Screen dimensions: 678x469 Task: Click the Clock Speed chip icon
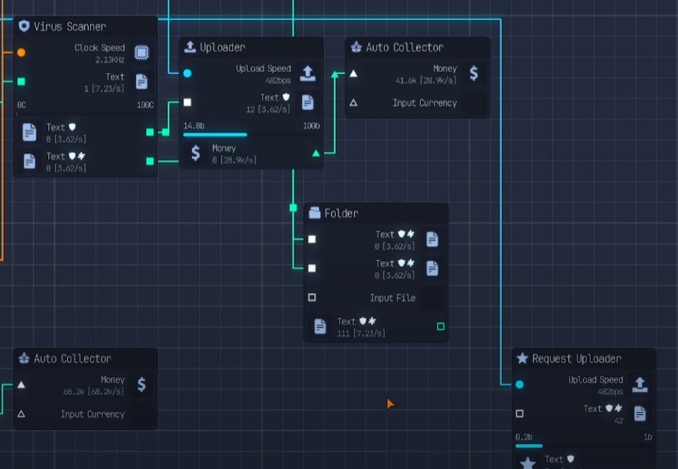[x=142, y=53]
